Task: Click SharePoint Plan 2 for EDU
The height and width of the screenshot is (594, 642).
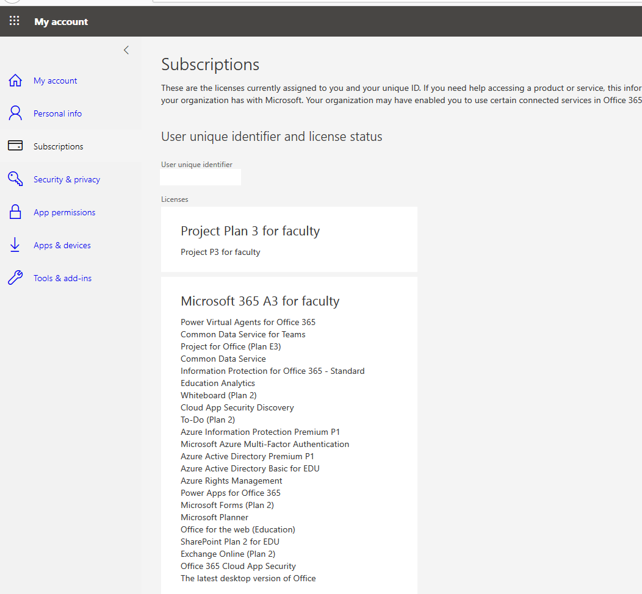Action: click(x=230, y=542)
